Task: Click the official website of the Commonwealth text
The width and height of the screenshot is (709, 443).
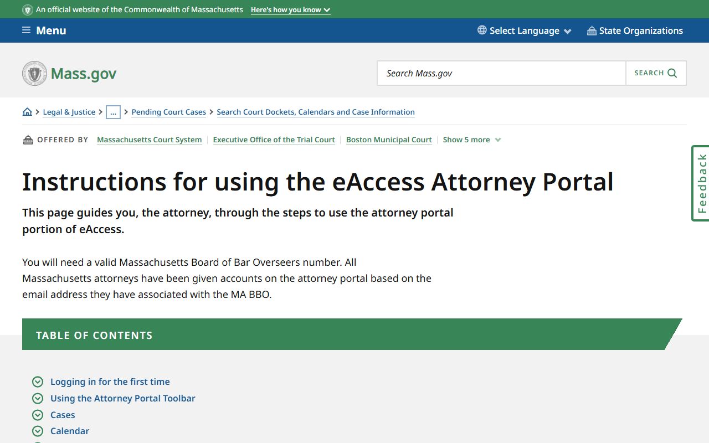Action: click(x=140, y=10)
